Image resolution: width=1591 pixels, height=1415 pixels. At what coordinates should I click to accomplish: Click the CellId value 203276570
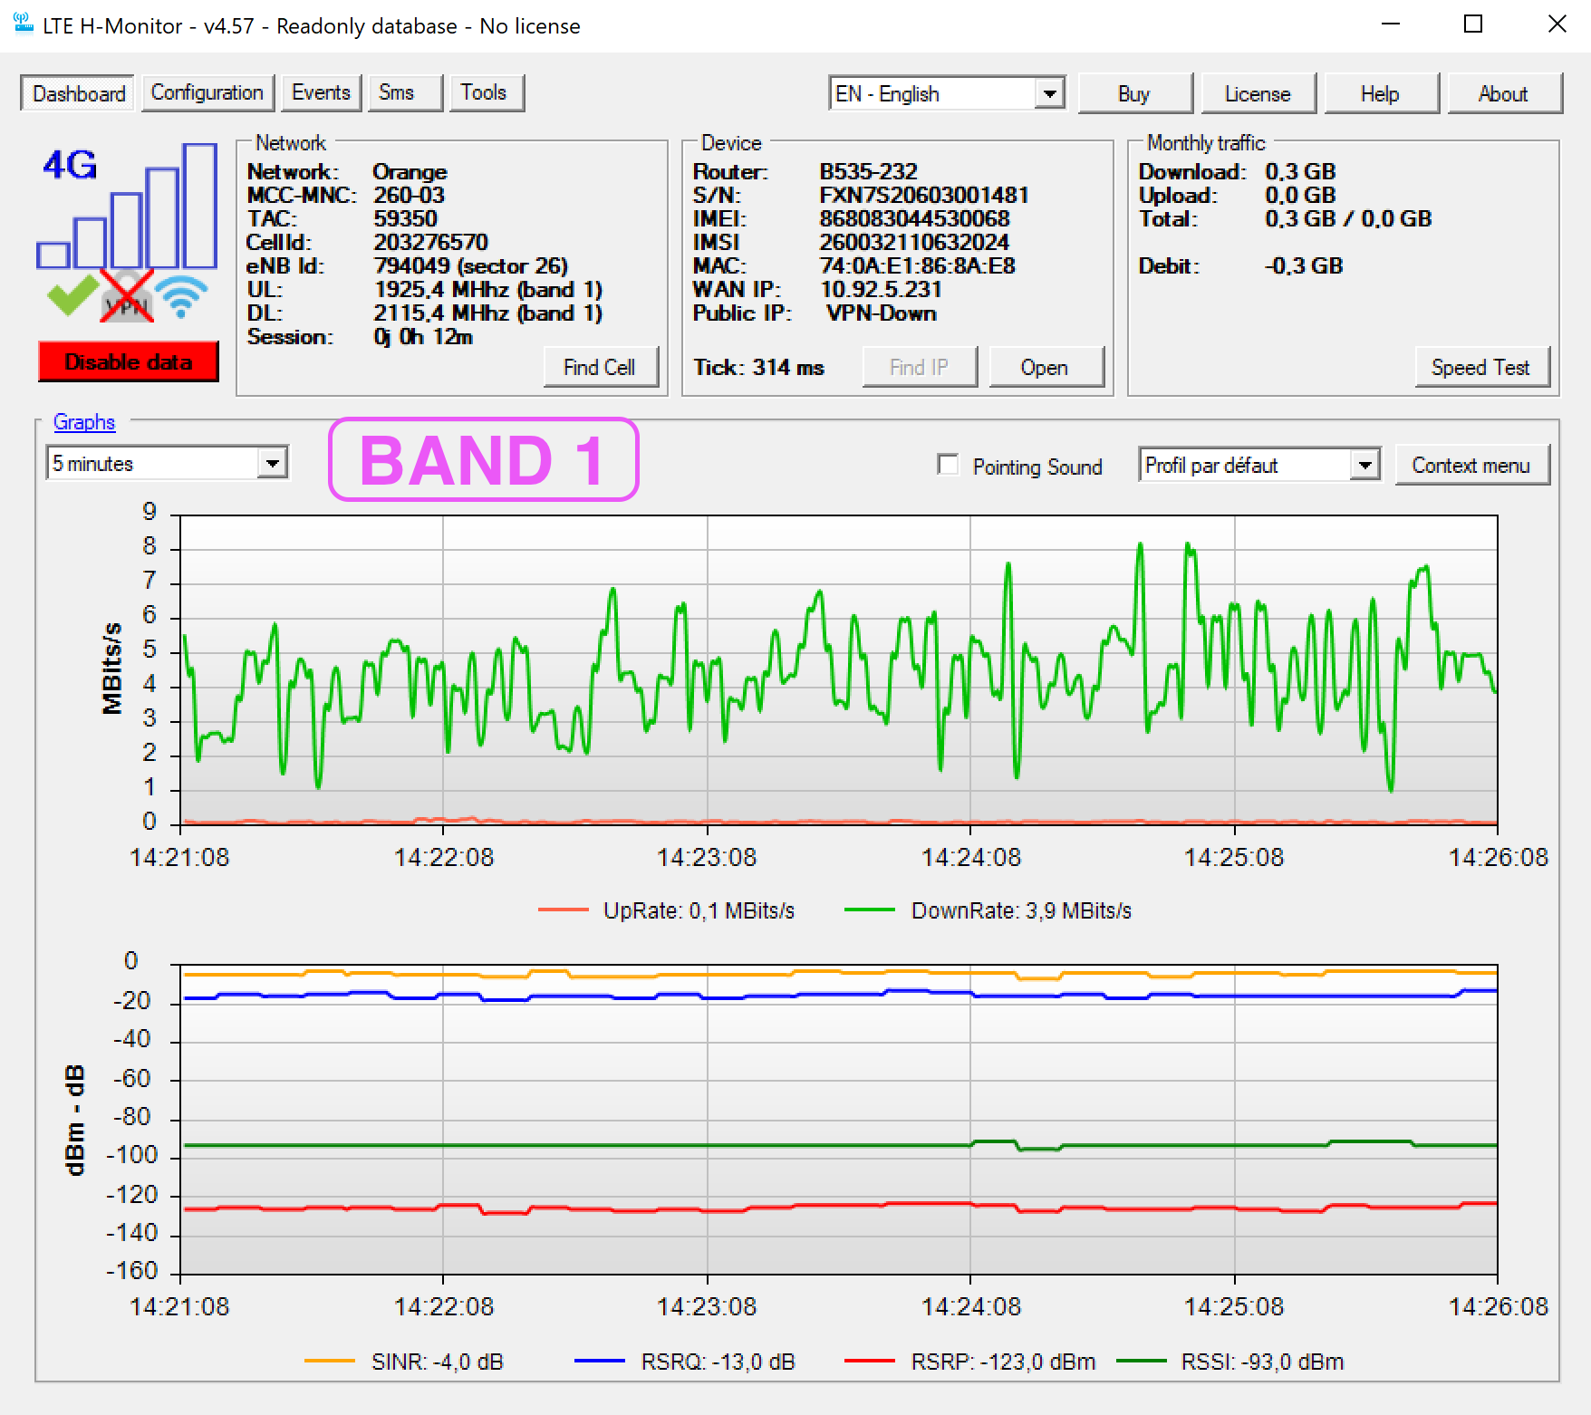430,242
